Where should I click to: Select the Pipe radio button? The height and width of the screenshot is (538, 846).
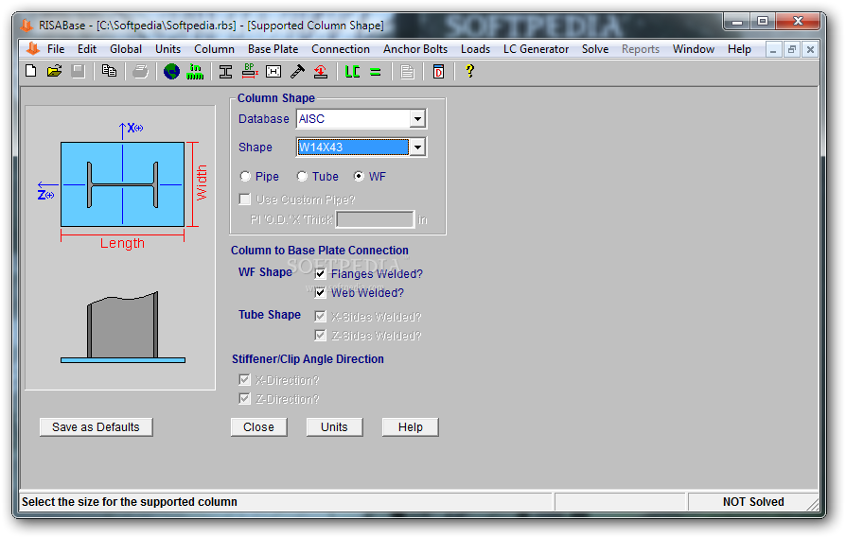coord(245,176)
